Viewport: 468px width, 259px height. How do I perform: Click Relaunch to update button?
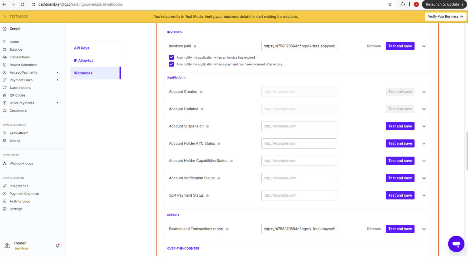pyautogui.click(x=444, y=4)
